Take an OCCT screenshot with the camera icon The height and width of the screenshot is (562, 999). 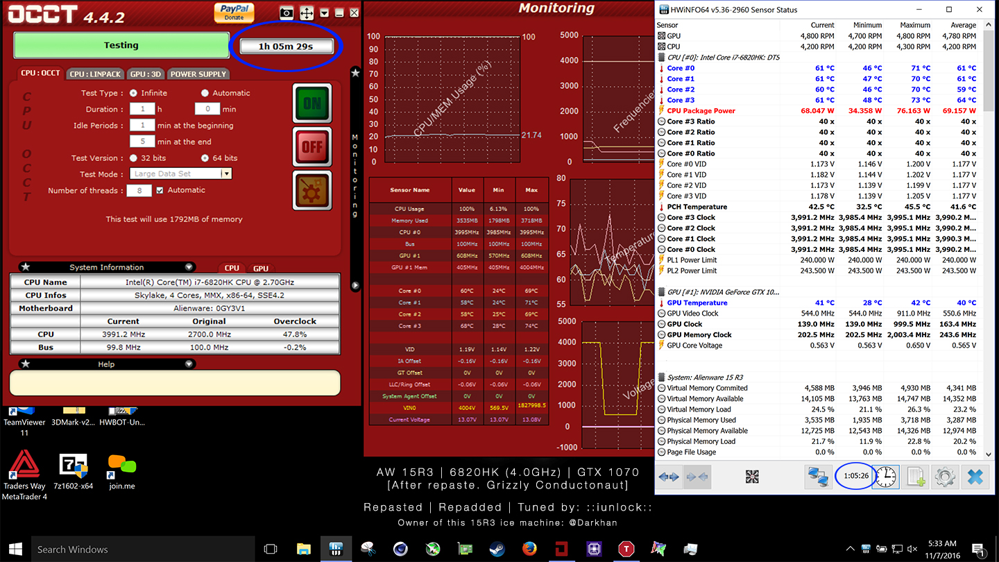tap(287, 12)
